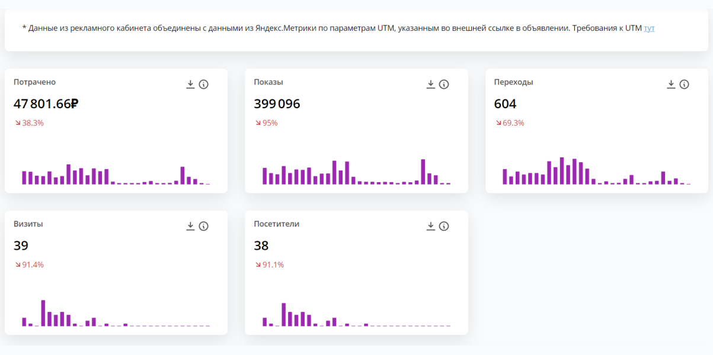Click the Показы value 399 096
Viewport: 713px width, 355px height.
[277, 104]
